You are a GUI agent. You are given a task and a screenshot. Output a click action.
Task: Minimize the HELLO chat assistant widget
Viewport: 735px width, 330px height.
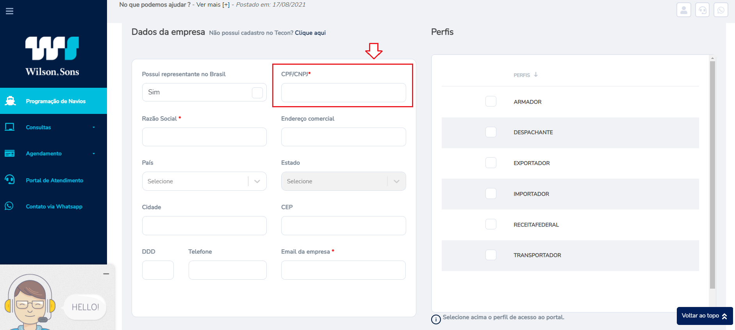106,274
